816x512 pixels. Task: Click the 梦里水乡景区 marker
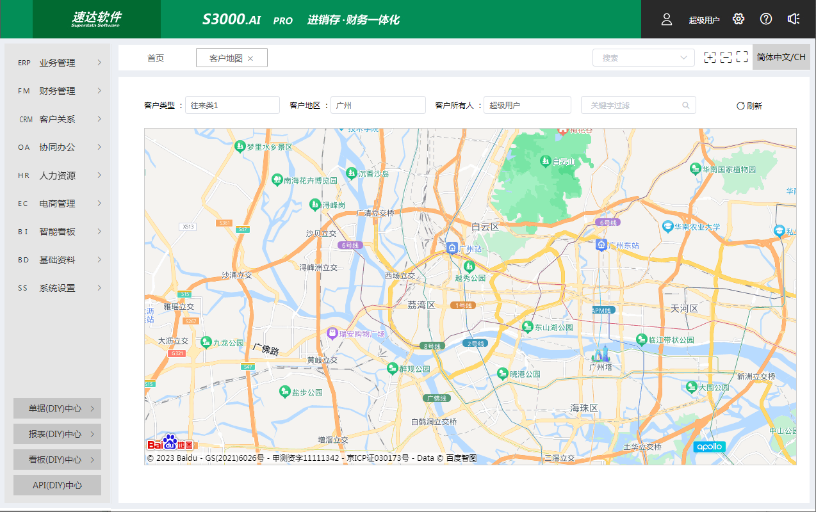(x=240, y=146)
